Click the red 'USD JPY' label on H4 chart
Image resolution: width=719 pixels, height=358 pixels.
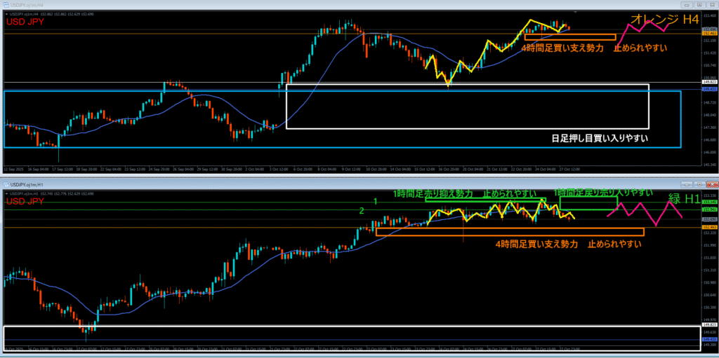click(x=26, y=22)
